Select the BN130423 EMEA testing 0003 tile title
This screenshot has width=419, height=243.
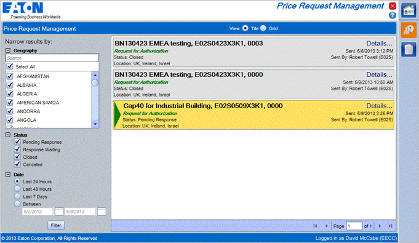pyautogui.click(x=189, y=43)
